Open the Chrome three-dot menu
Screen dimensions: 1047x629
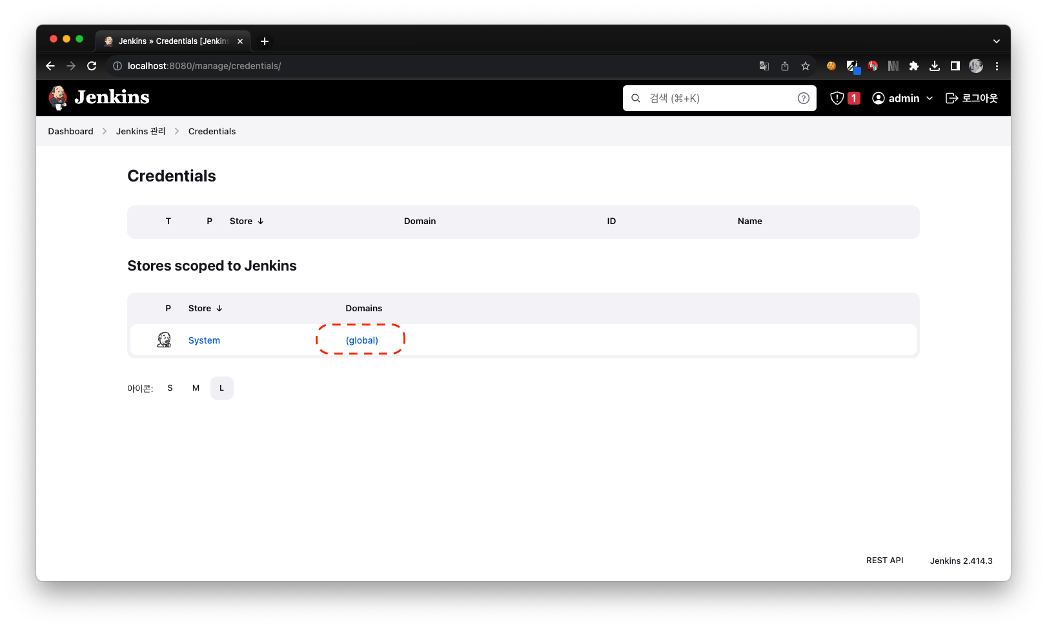click(x=997, y=66)
